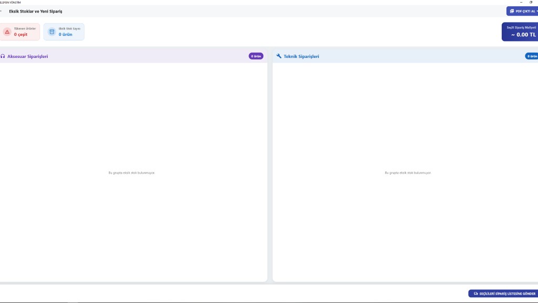Click the blue archive box icon
The width and height of the screenshot is (538, 303).
(x=52, y=32)
